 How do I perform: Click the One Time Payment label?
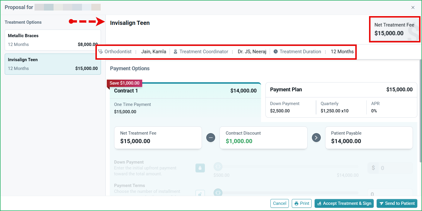(133, 104)
